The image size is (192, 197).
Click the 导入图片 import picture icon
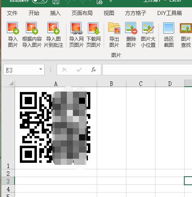(x=13, y=28)
